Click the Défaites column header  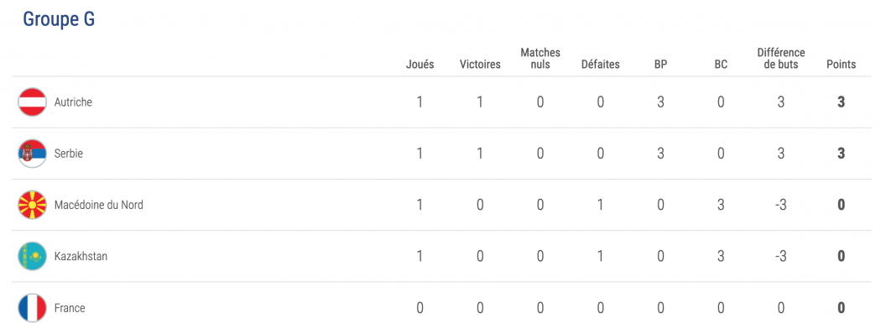tap(601, 64)
